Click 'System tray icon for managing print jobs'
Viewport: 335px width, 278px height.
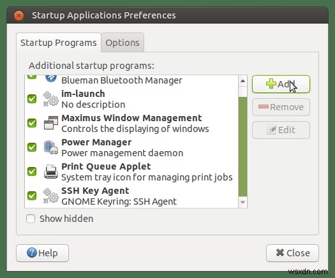pos(147,177)
